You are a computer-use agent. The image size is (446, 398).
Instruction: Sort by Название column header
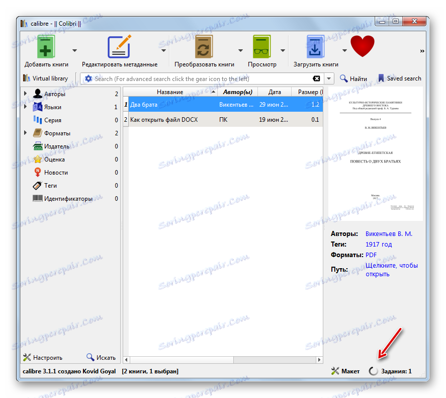(170, 92)
